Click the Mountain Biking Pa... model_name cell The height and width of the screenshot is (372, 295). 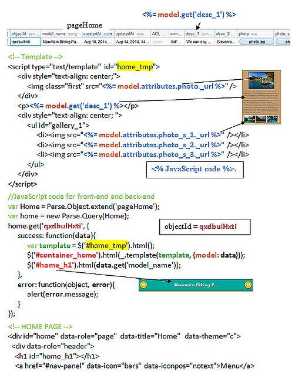point(61,42)
